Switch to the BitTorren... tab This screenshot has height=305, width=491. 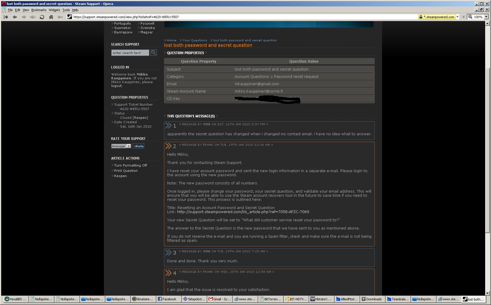click(x=270, y=299)
